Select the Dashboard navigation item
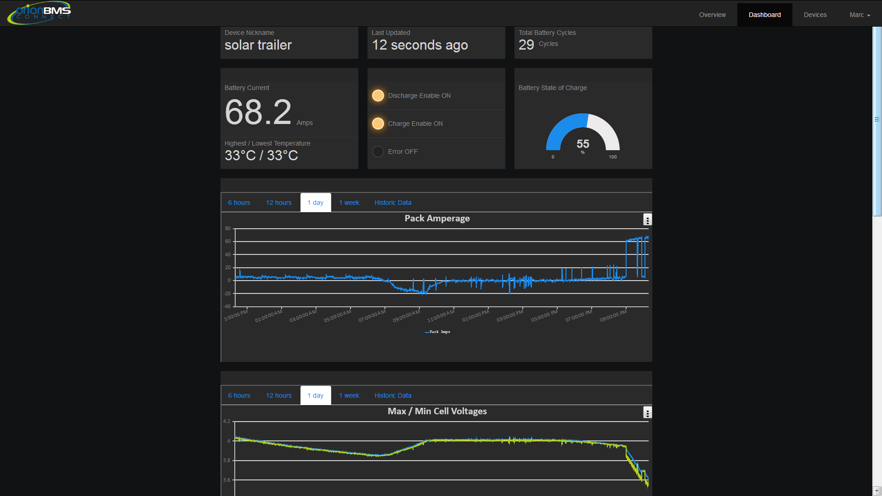The width and height of the screenshot is (882, 496). [x=764, y=15]
